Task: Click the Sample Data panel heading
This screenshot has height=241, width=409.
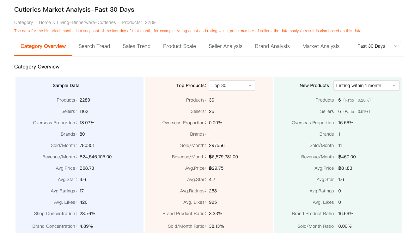Action: [x=66, y=85]
